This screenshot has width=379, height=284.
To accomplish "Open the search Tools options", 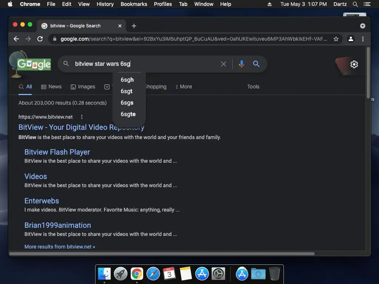I will coord(253,87).
